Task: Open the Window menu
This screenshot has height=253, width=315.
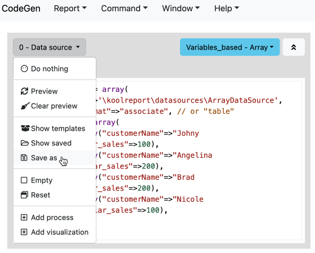Action: point(181,8)
